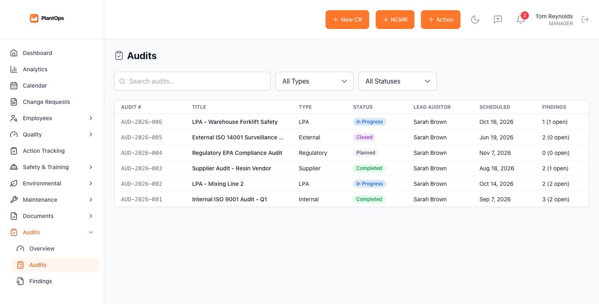Click Planned status badge for AUD-2026-004

pos(366,153)
